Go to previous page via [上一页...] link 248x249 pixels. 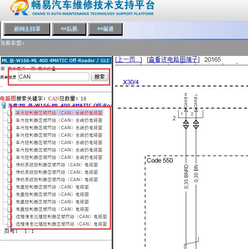tap(128, 60)
